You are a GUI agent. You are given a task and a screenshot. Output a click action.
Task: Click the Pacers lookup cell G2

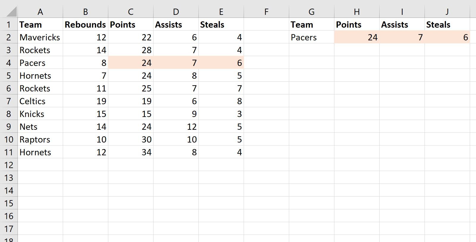(x=311, y=37)
